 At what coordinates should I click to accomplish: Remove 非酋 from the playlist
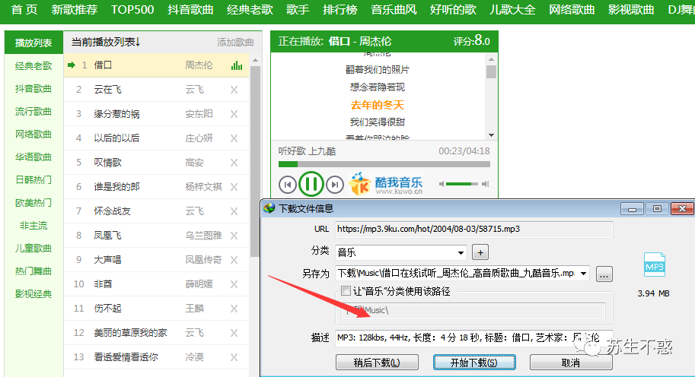234,284
